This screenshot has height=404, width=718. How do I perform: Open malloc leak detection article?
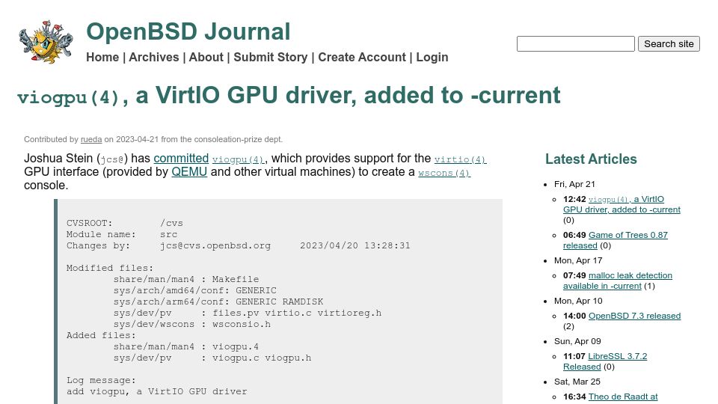click(x=618, y=281)
